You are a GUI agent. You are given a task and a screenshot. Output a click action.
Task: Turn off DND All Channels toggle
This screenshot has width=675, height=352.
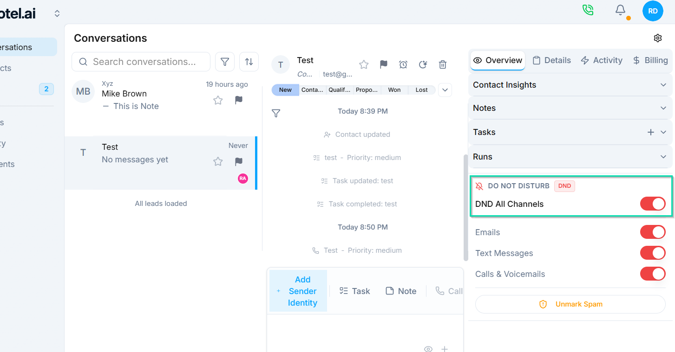pos(652,204)
